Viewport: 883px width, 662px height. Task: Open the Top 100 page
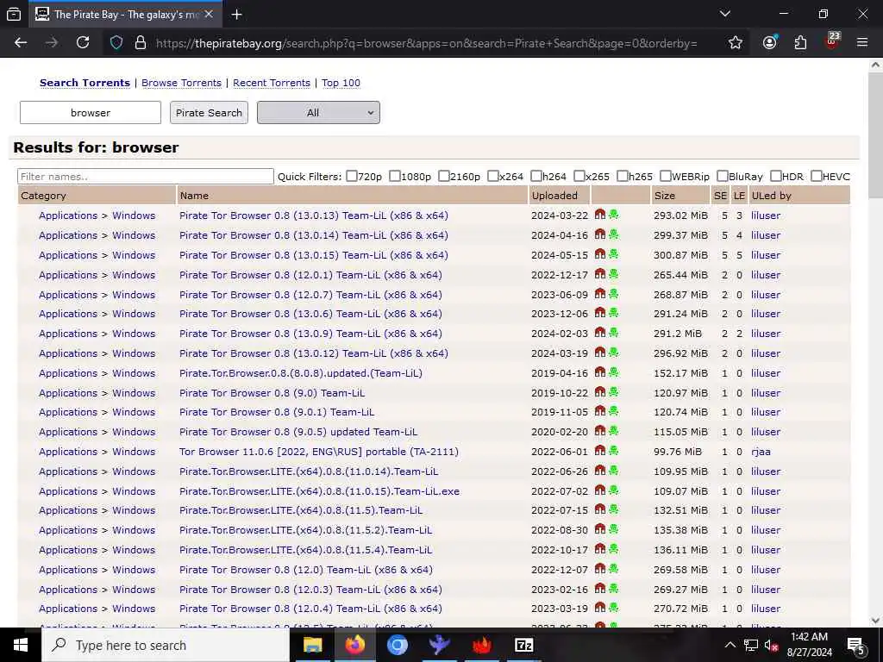click(341, 83)
